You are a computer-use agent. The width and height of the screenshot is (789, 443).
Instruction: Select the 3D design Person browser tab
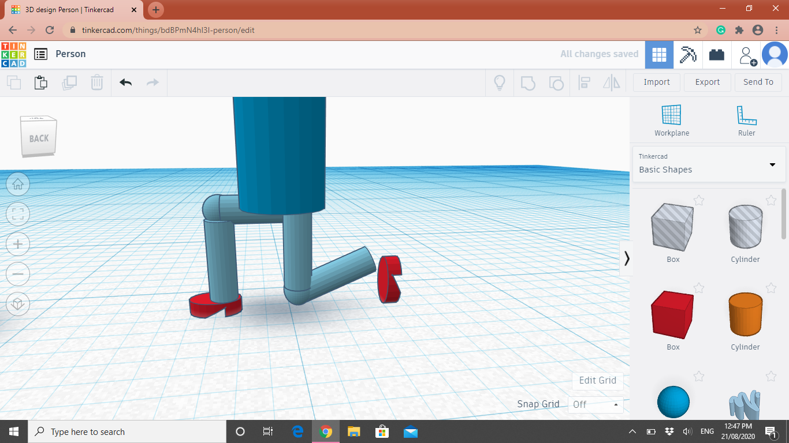[x=74, y=10]
